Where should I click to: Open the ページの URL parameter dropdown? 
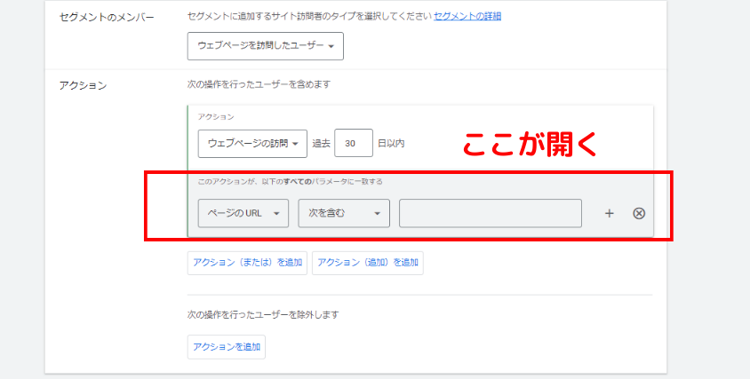[243, 213]
